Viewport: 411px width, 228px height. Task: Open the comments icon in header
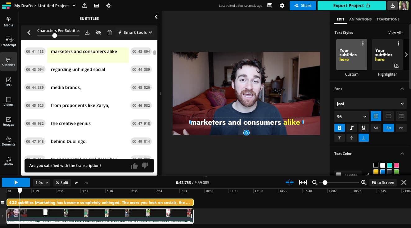[x=270, y=6]
